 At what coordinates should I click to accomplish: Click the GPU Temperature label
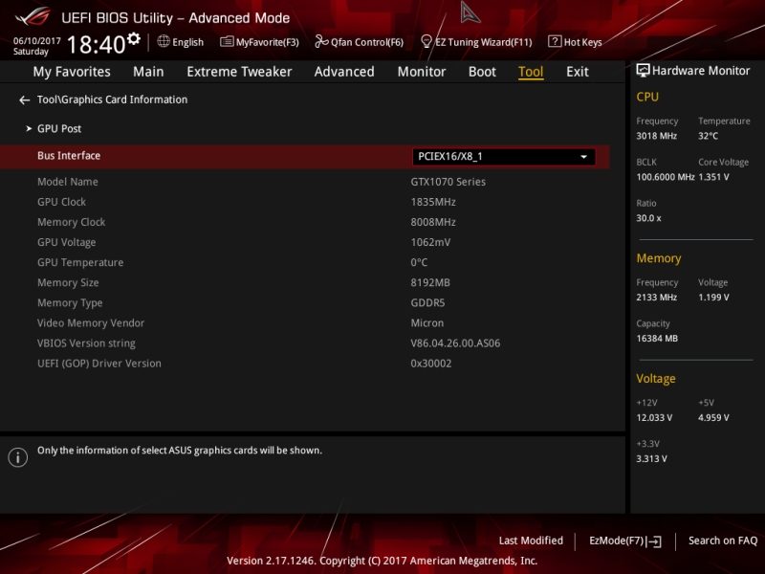click(x=80, y=262)
